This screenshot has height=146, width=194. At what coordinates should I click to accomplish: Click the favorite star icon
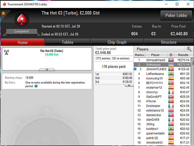tap(3, 13)
